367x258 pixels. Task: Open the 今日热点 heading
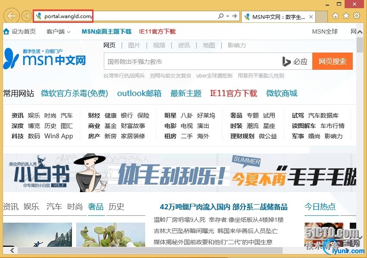[x=320, y=206]
